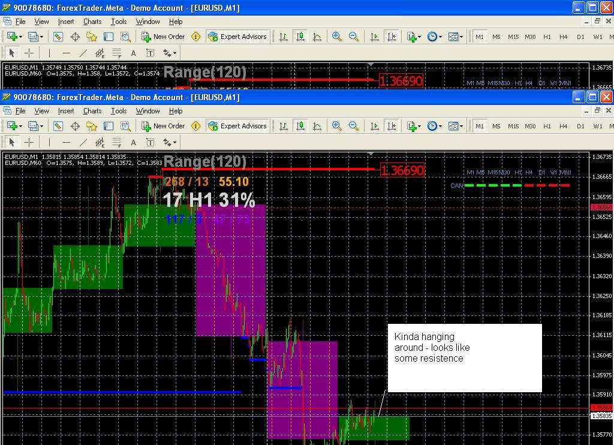Open Market Watch from the lower window toolbar
This screenshot has height=445, width=614.
(58, 126)
